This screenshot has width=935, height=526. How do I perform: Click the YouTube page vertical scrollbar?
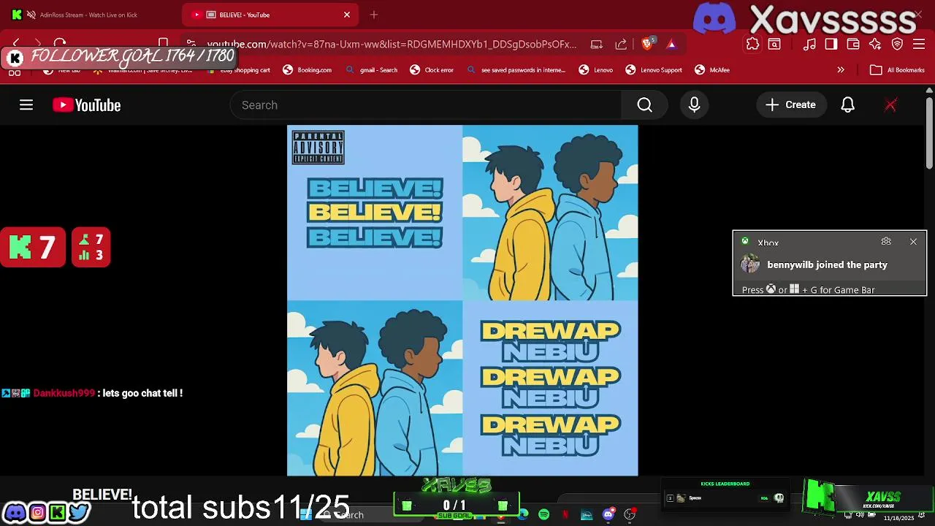tap(929, 135)
